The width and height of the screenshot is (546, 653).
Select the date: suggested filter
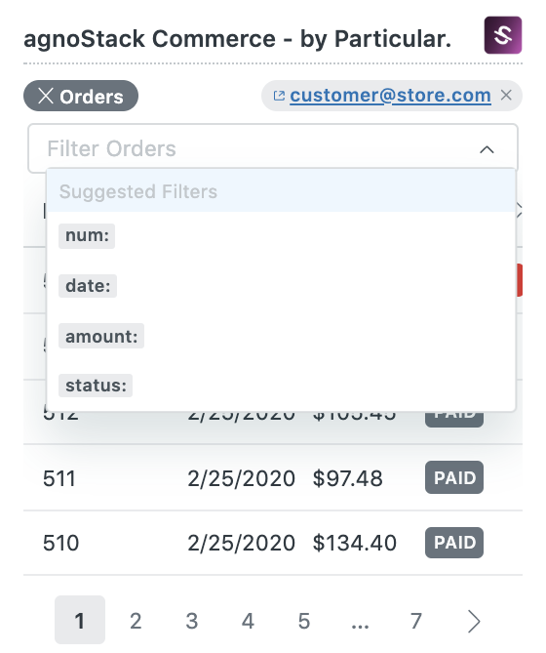88,286
